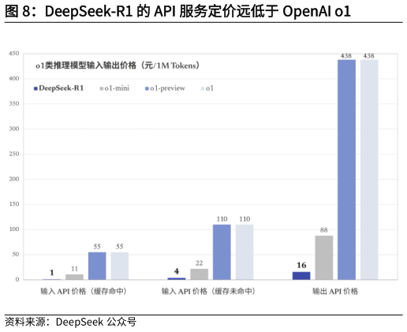Viewport: 407px width, 332px height.
Task: Click the 'o1-mini' legend label
Action: [117, 88]
